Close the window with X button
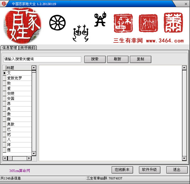The height and width of the screenshot is (184, 190). 186,4
